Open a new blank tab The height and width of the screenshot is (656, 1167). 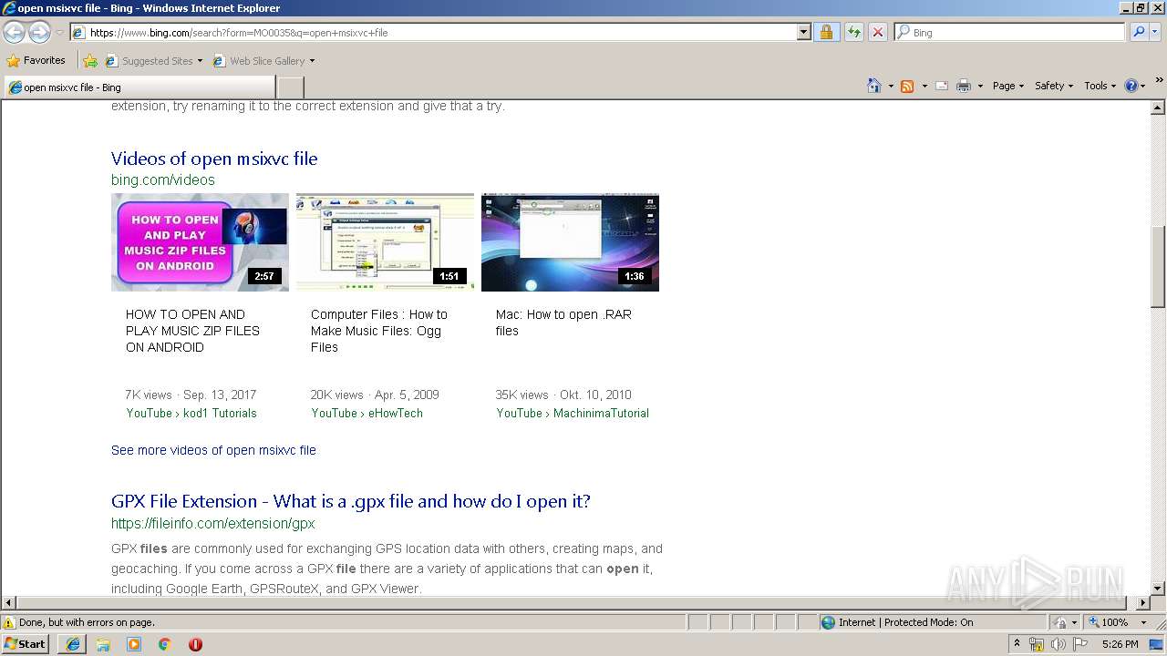(290, 87)
